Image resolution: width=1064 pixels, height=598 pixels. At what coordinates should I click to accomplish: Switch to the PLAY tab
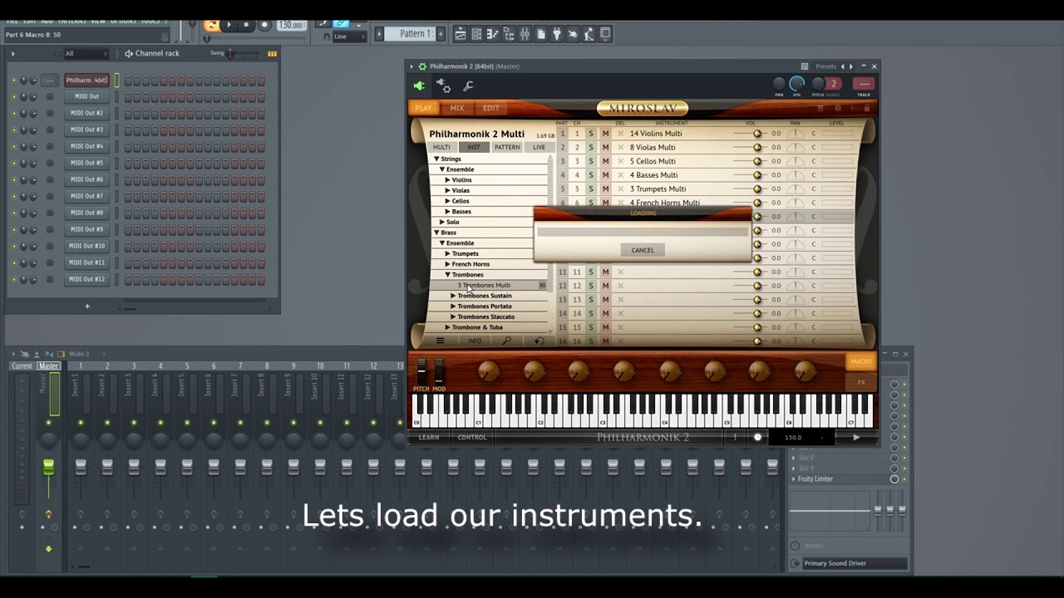423,108
